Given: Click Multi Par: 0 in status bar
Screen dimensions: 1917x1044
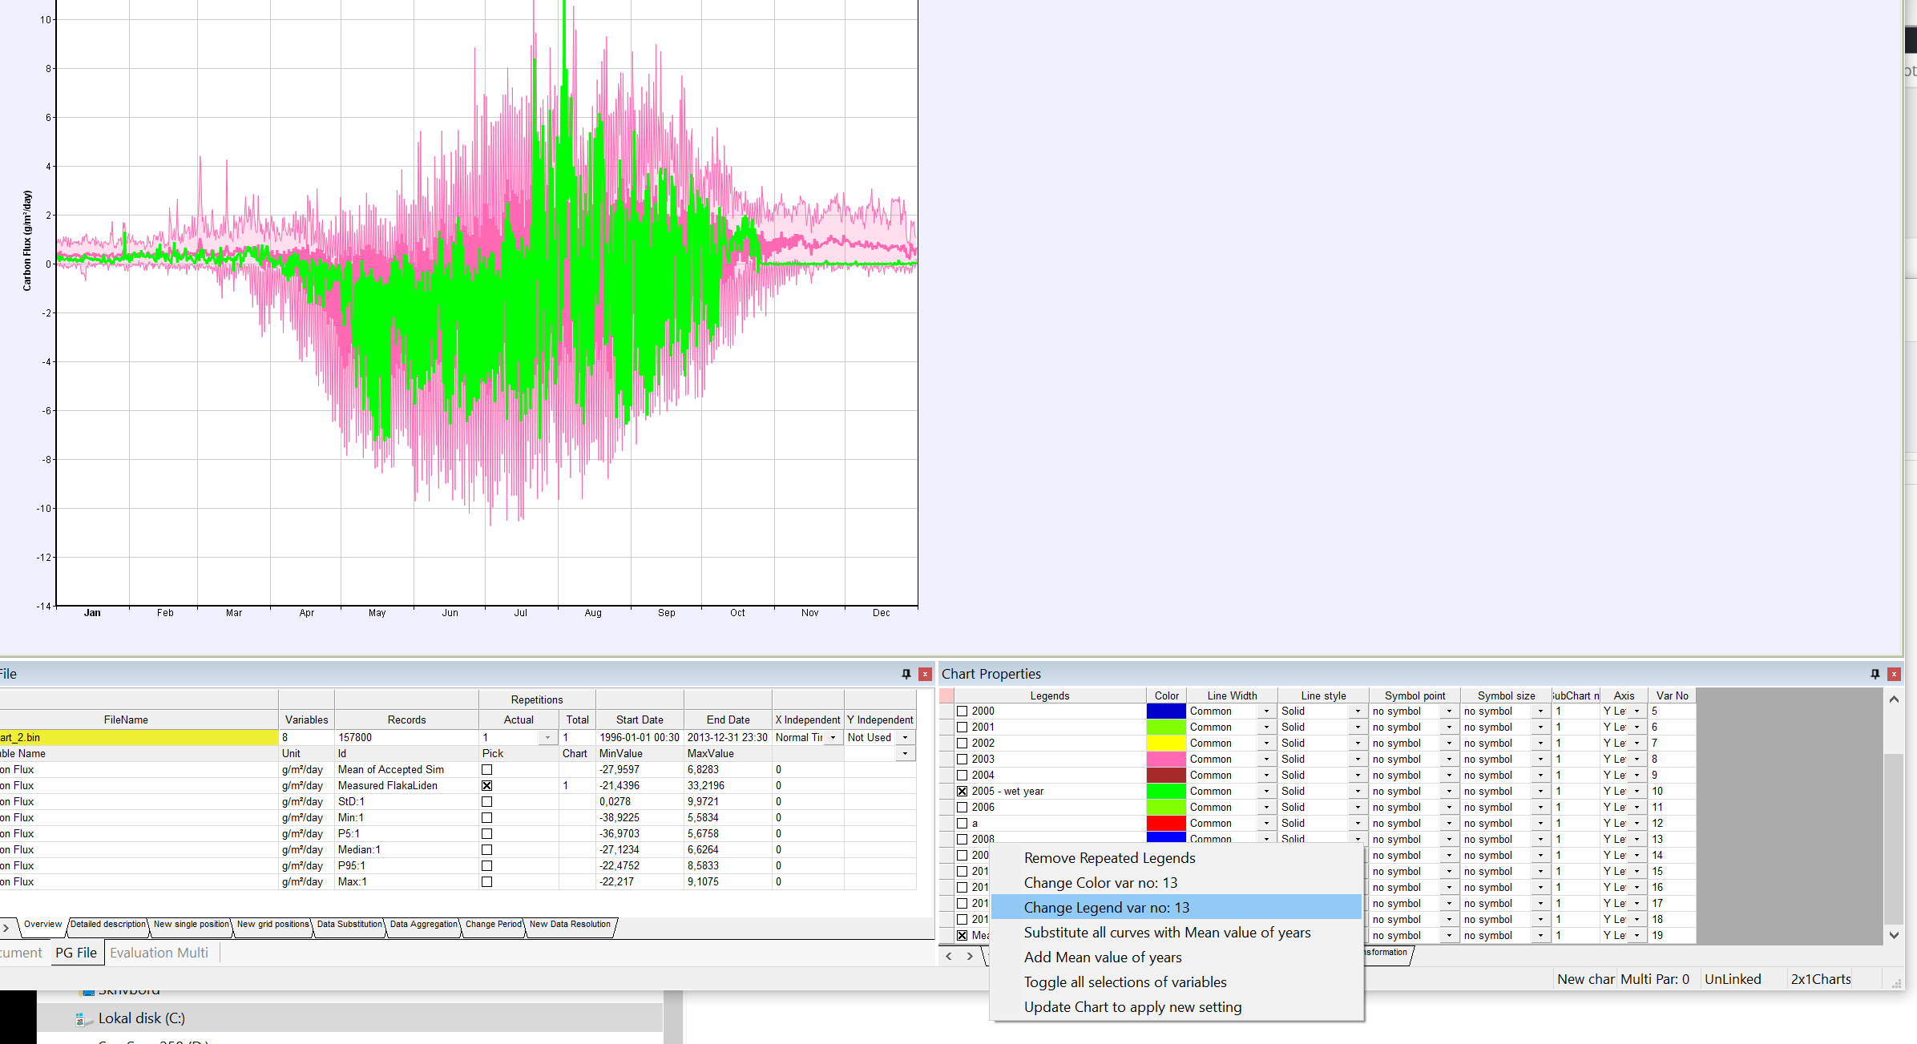Looking at the screenshot, I should click(1655, 979).
